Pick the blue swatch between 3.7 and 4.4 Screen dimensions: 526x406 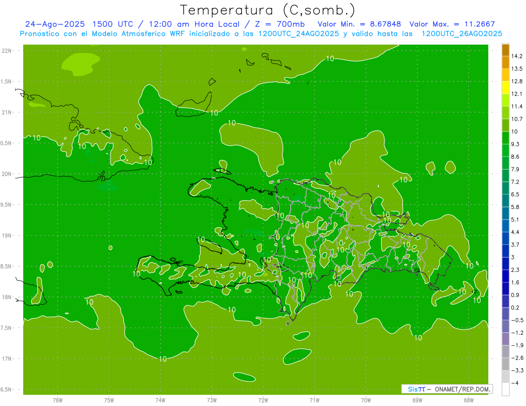505,238
